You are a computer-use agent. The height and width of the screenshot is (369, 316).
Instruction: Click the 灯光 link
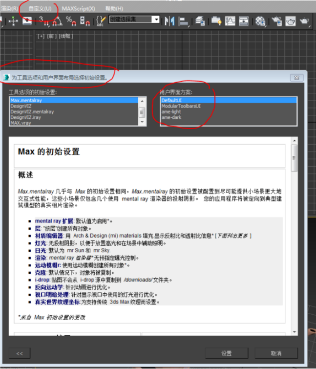tap(41, 243)
